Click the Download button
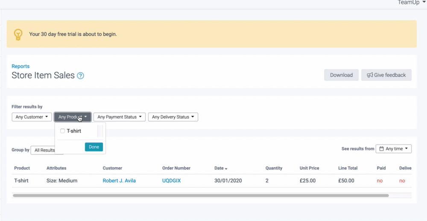 tap(341, 75)
